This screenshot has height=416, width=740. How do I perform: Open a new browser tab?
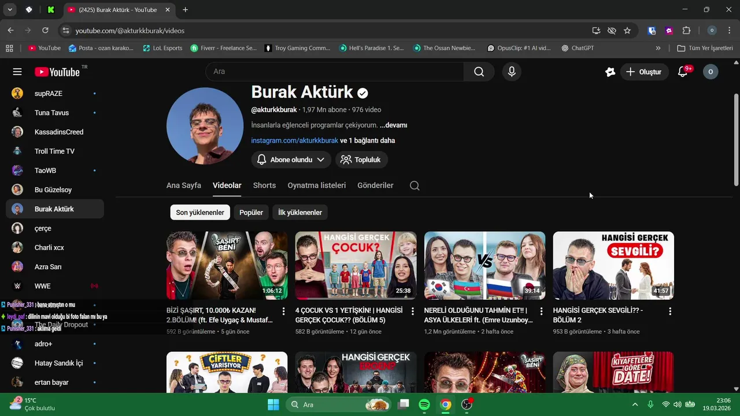tap(185, 10)
